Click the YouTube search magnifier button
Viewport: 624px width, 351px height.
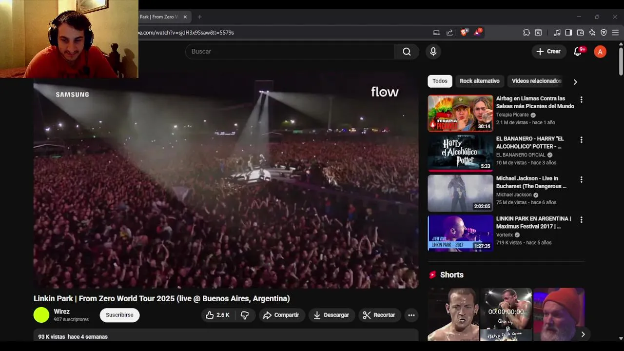click(407, 51)
